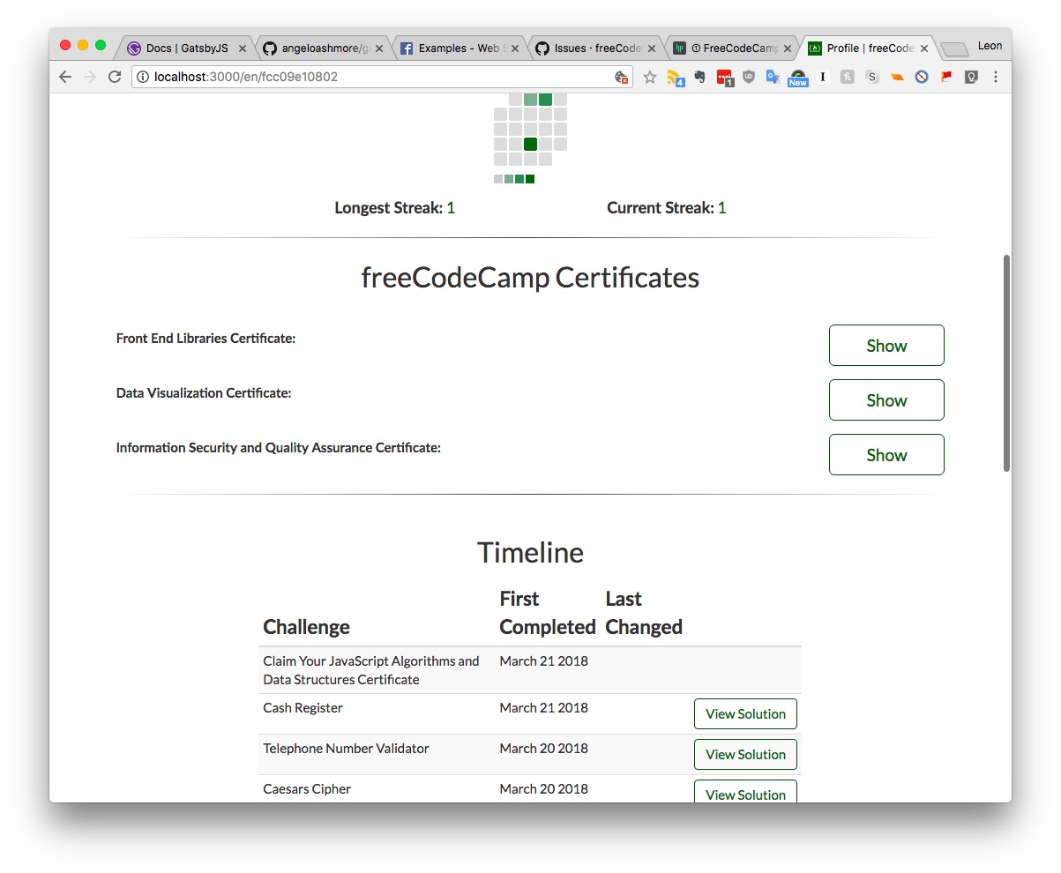This screenshot has height=873, width=1061.
Task: Click the Telephone Number Validator challenge name
Action: [x=346, y=749]
